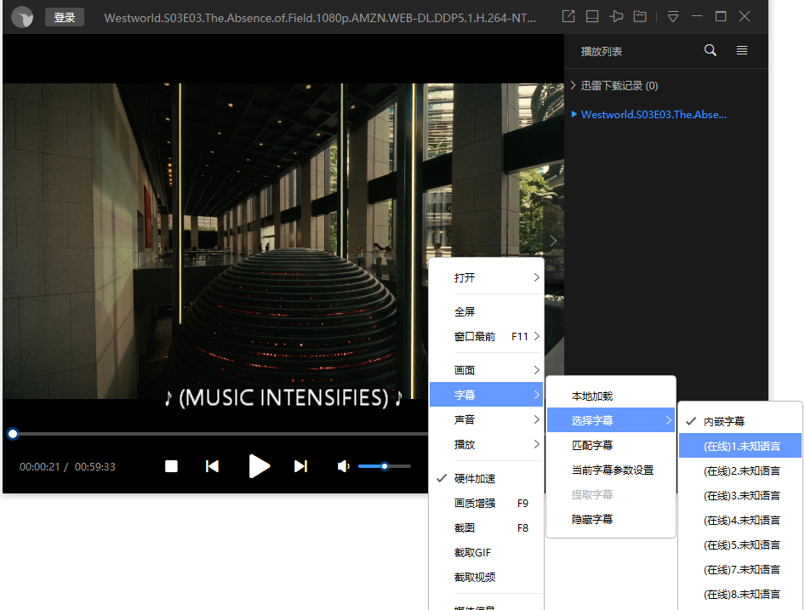The width and height of the screenshot is (805, 610).
Task: Skip to the next video
Action: click(x=300, y=466)
